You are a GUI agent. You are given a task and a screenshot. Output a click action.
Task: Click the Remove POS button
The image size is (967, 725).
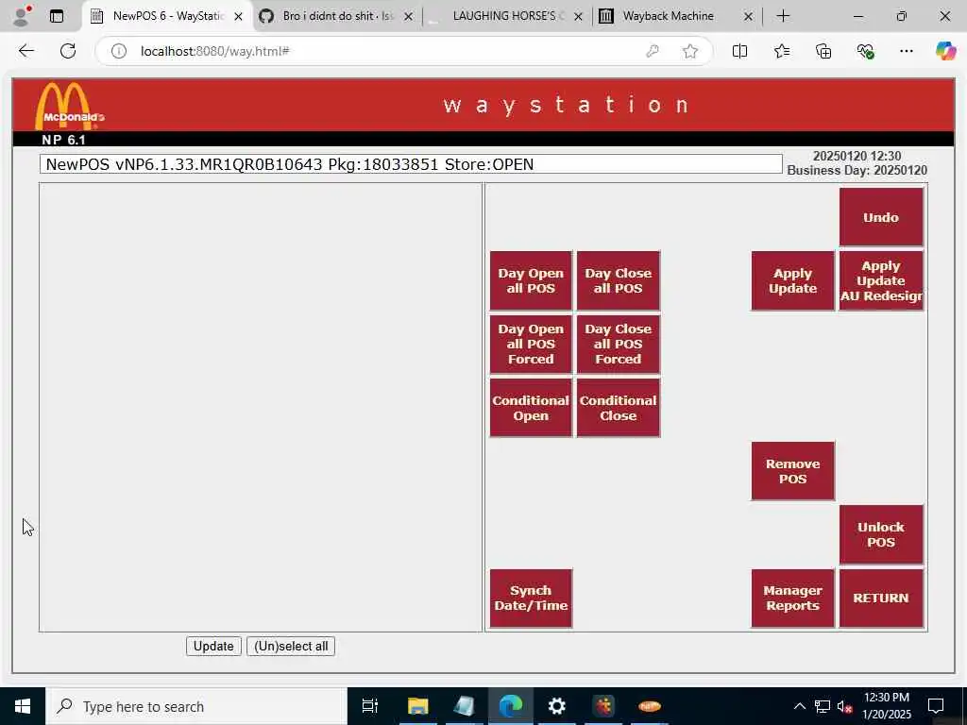(x=792, y=471)
